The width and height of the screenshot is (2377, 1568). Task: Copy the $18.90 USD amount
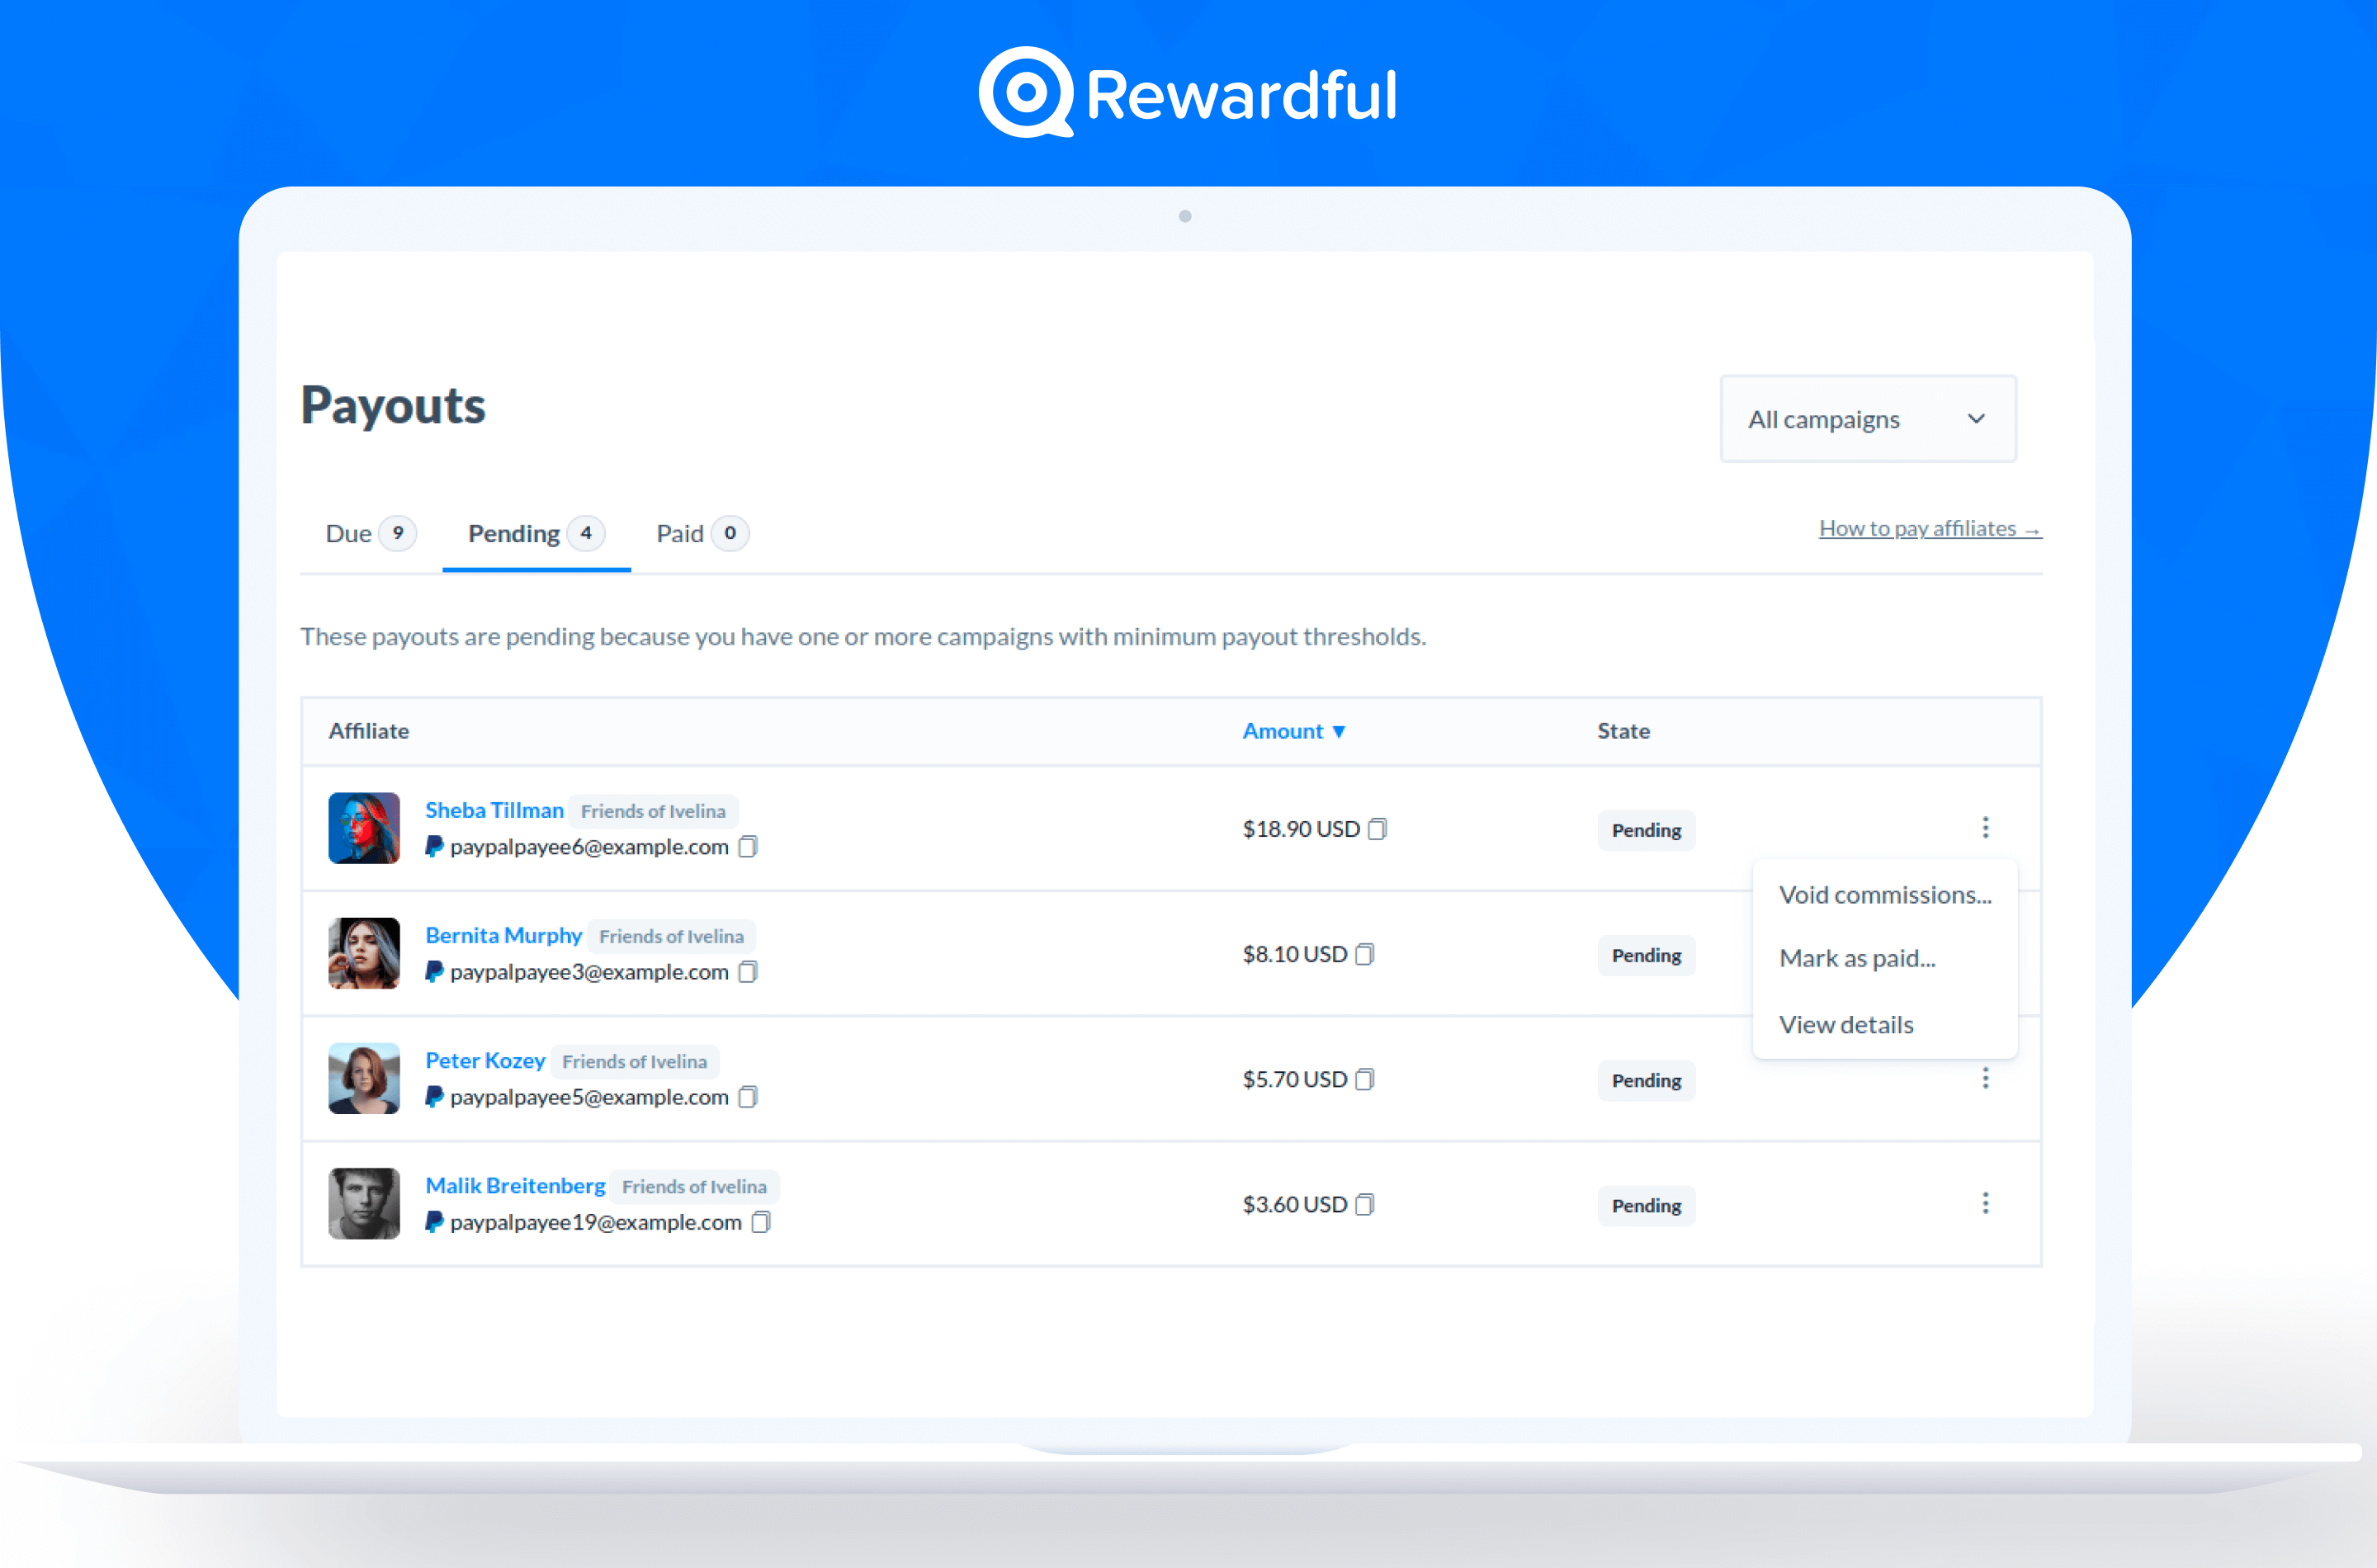click(x=1377, y=829)
